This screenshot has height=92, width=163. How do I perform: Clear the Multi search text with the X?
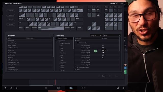pyautogui.click(x=120, y=35)
